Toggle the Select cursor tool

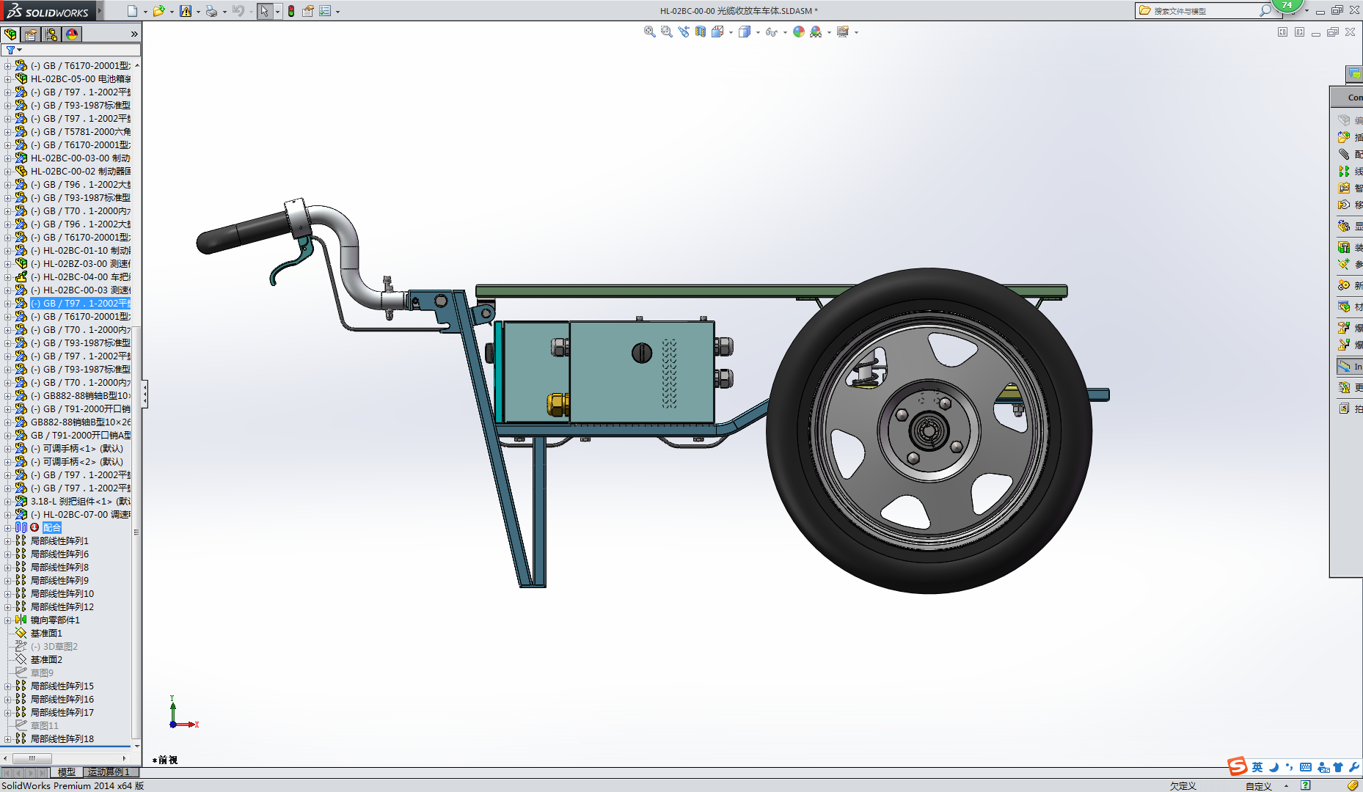click(264, 11)
